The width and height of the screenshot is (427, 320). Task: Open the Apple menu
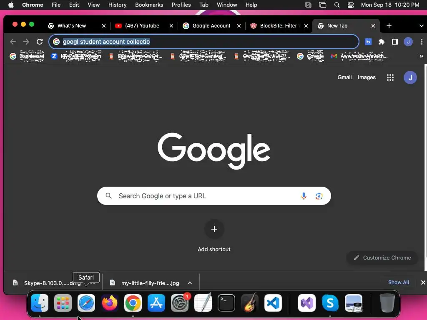click(x=11, y=5)
